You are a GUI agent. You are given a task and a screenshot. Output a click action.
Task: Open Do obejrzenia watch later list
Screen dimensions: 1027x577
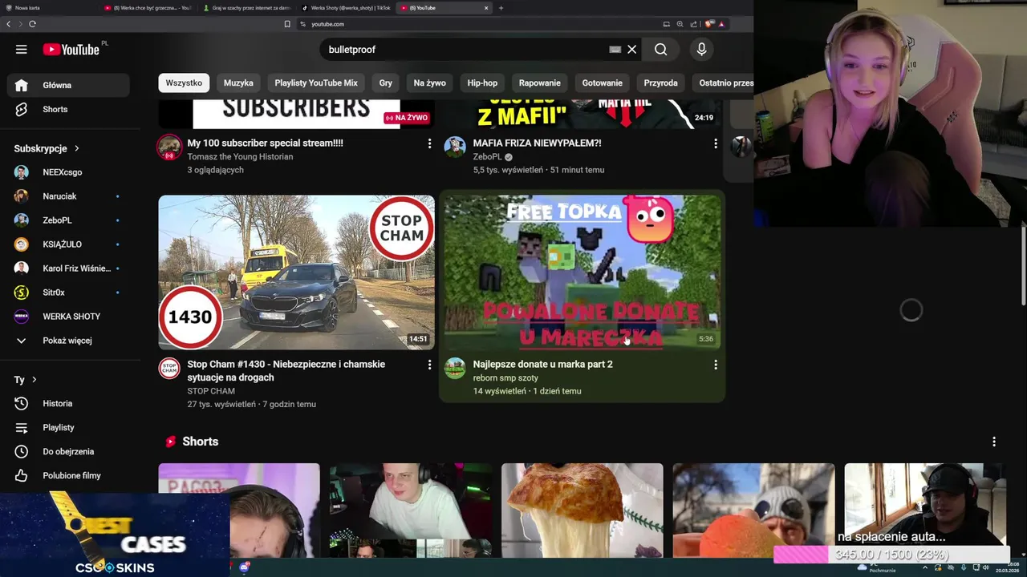[x=68, y=451]
